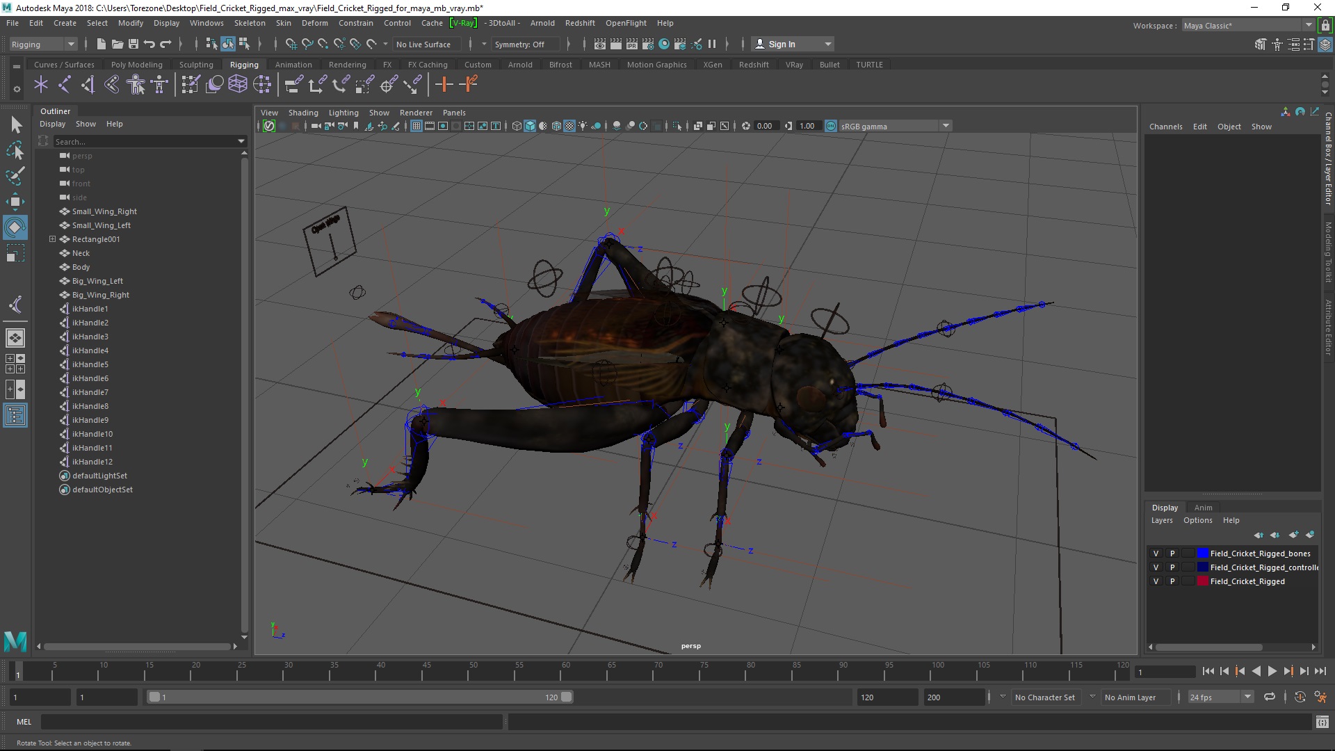Click the Create Cluster shelf icon
Image resolution: width=1335 pixels, height=751 pixels.
point(261,85)
